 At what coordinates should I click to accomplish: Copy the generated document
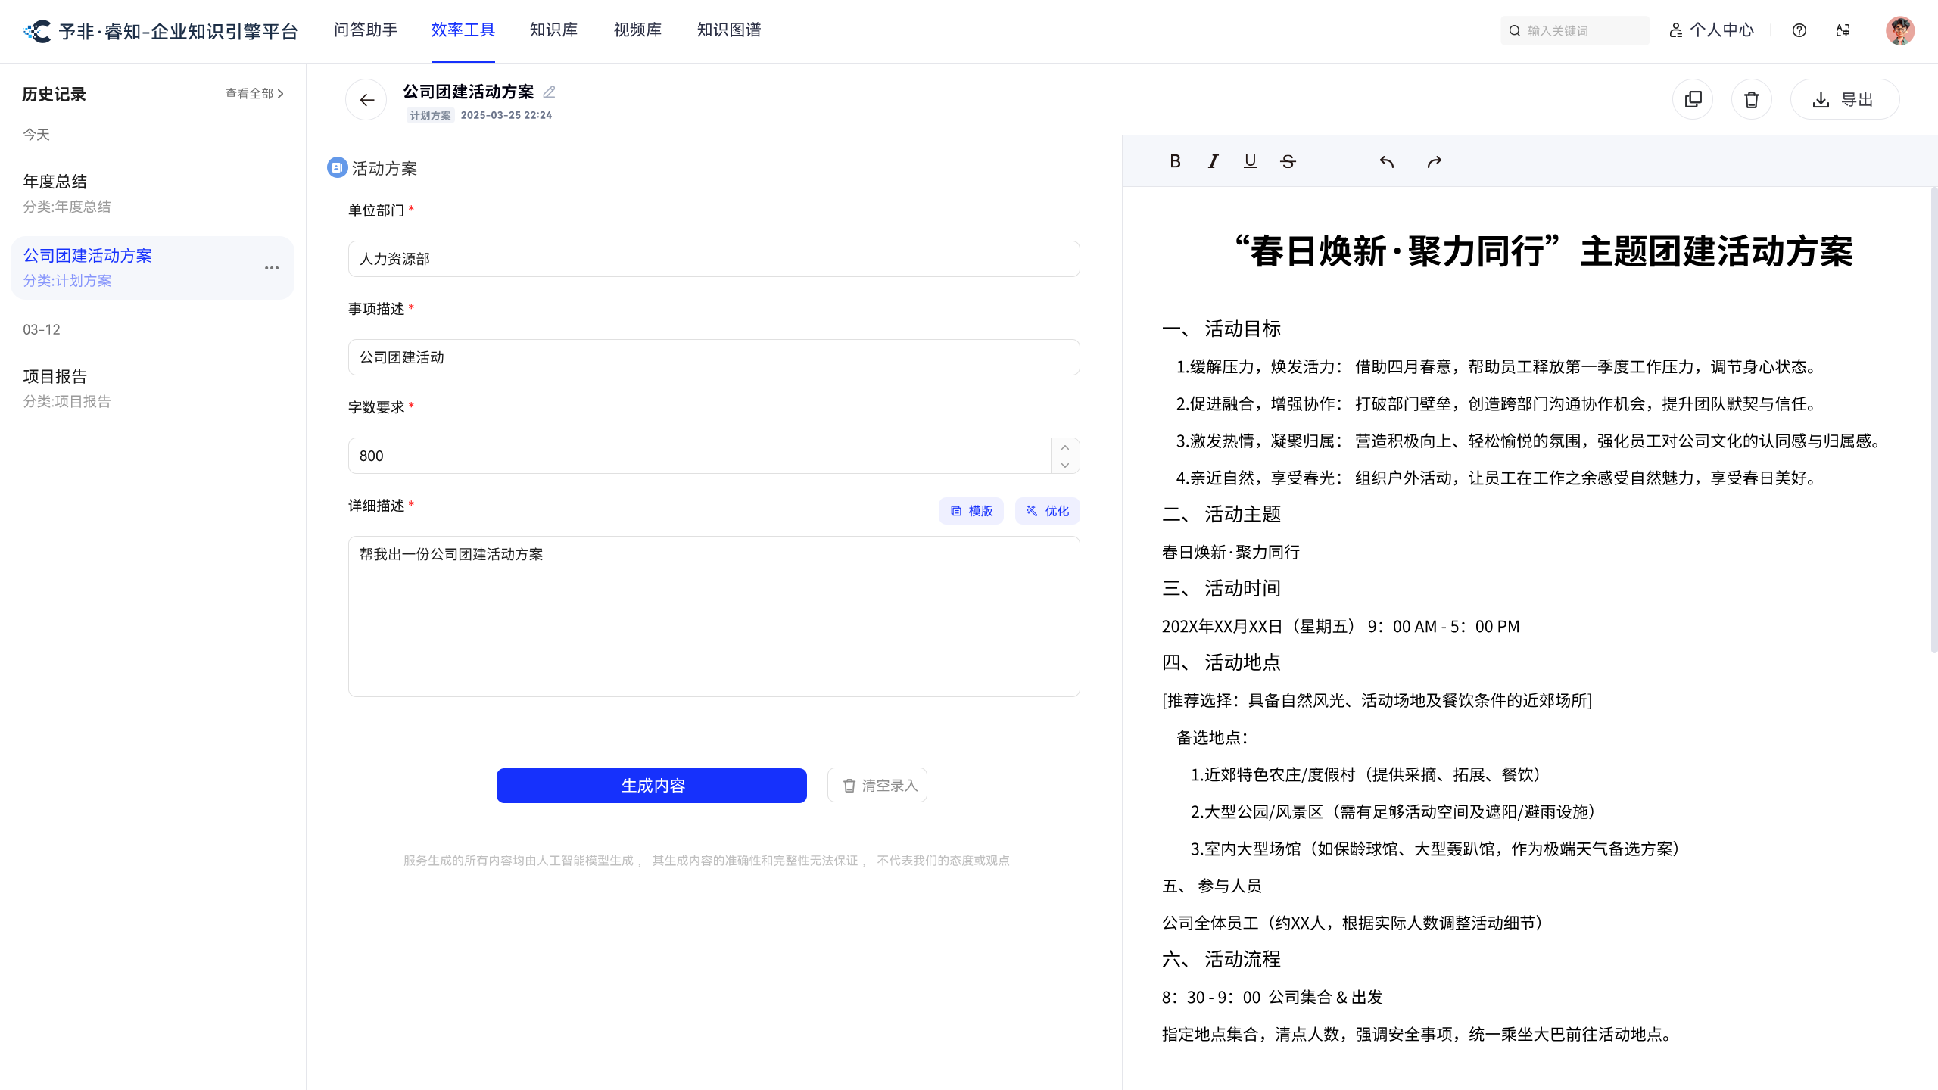point(1693,99)
